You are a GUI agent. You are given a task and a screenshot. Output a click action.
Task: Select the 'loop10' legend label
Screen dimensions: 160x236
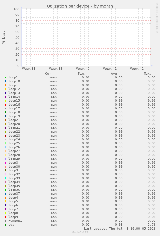pyautogui.click(x=14, y=81)
